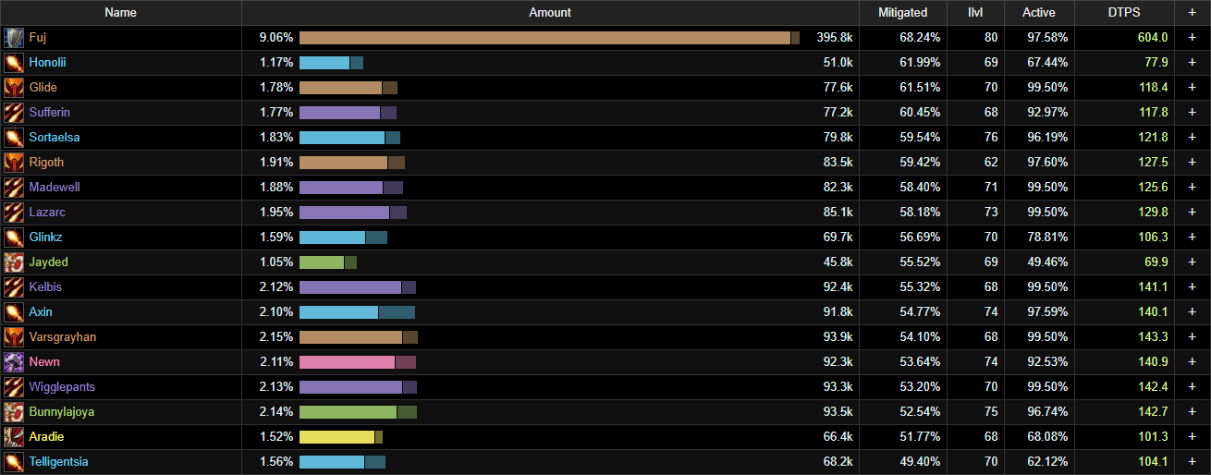Click the spec icon next to Glinkz
The height and width of the screenshot is (475, 1211).
[14, 237]
